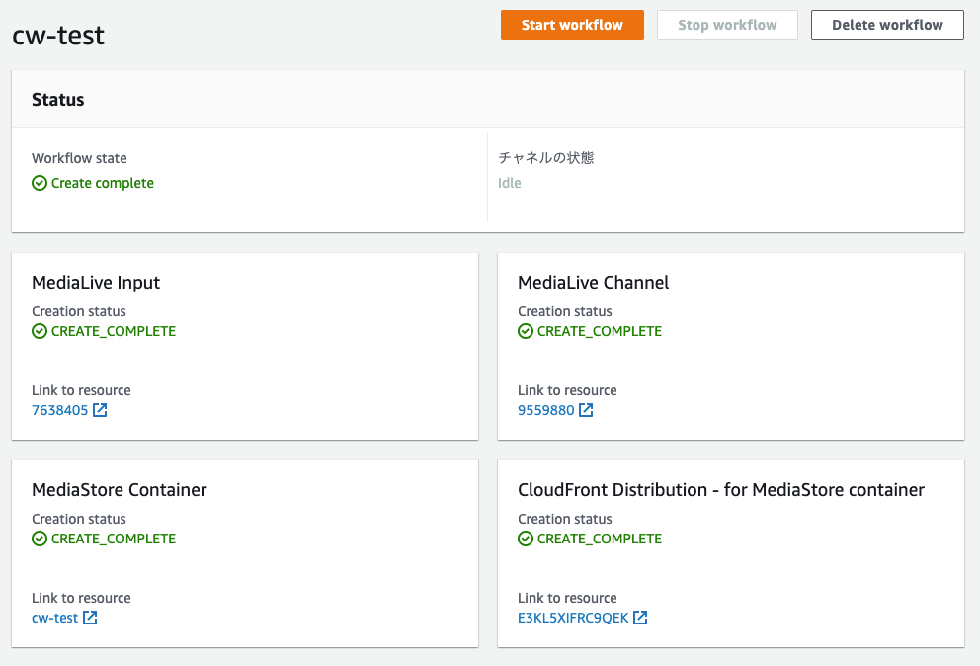Click MediaStore Container CREATE_COMPLETE check icon
This screenshot has width=980, height=666.
(x=40, y=540)
